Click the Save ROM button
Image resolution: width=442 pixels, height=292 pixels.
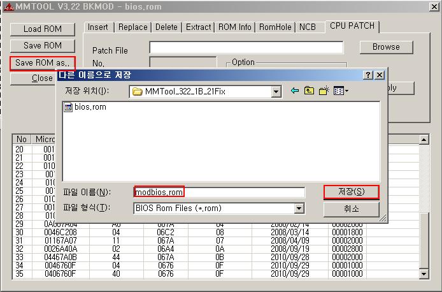coord(43,46)
